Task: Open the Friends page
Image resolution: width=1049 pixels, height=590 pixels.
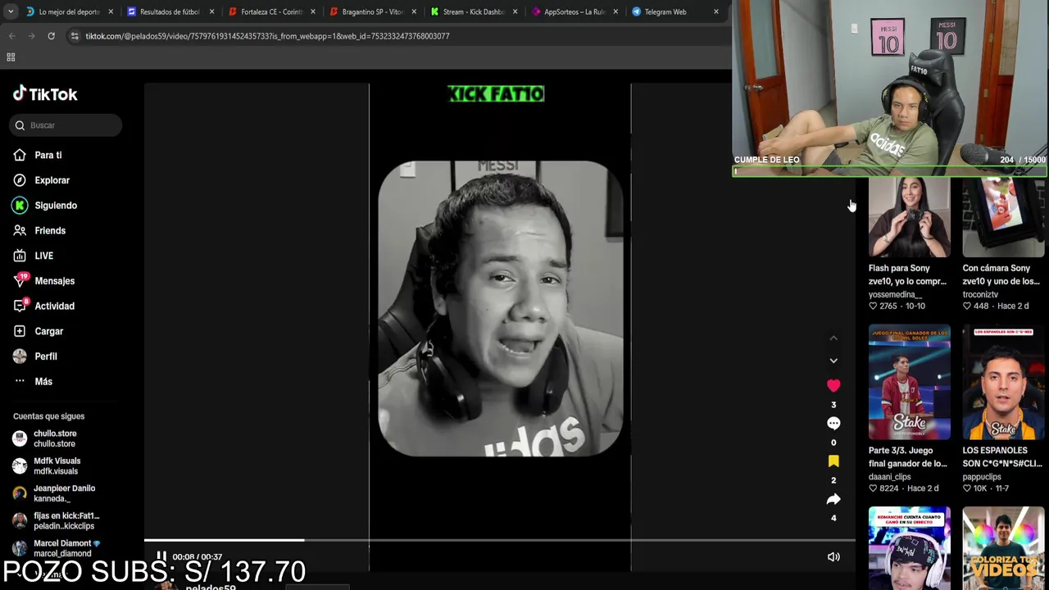Action: pyautogui.click(x=50, y=231)
